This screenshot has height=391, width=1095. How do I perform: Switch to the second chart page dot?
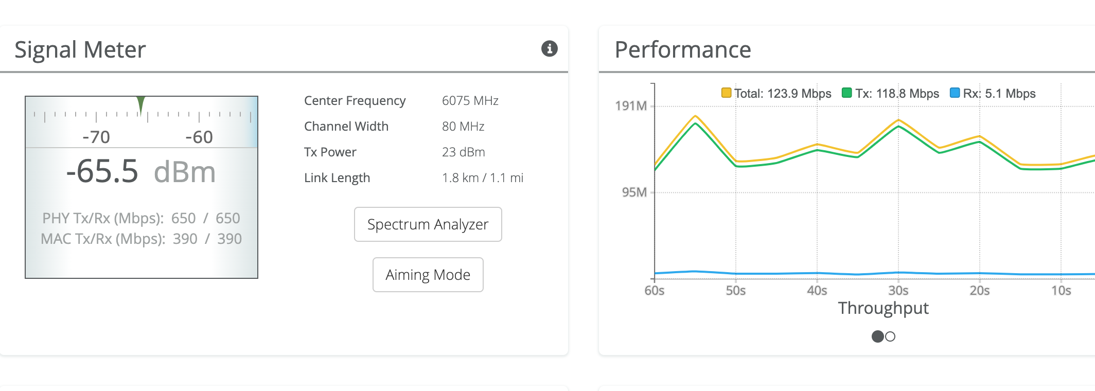coord(890,336)
